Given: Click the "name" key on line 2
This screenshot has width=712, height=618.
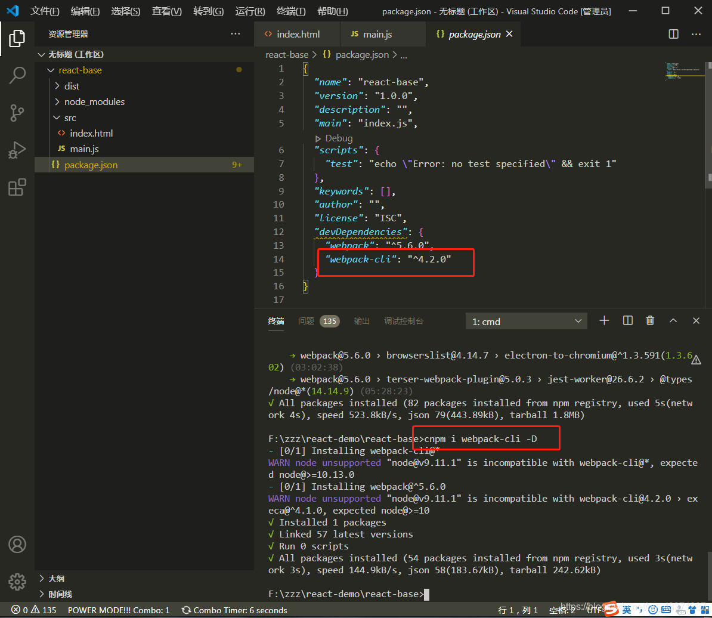Looking at the screenshot, I should 330,82.
